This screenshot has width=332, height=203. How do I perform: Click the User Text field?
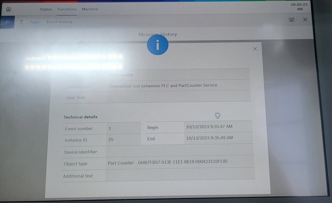point(178,97)
